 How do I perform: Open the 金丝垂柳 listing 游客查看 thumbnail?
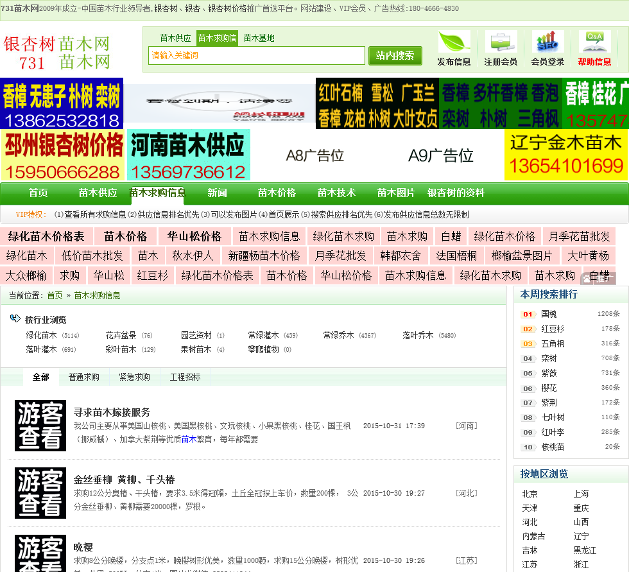[x=40, y=493]
